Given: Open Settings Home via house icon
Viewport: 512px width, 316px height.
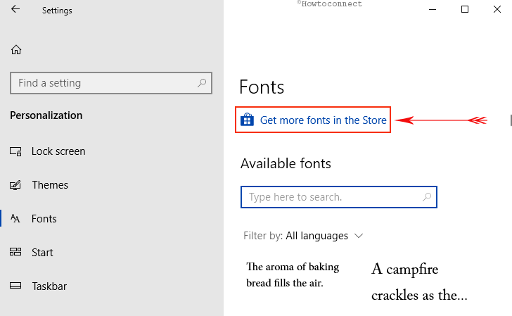Looking at the screenshot, I should point(16,50).
